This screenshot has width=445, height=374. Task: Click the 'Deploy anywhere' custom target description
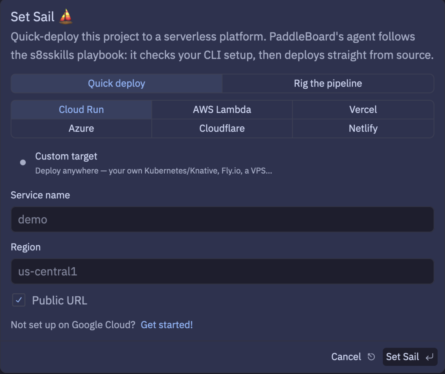154,171
